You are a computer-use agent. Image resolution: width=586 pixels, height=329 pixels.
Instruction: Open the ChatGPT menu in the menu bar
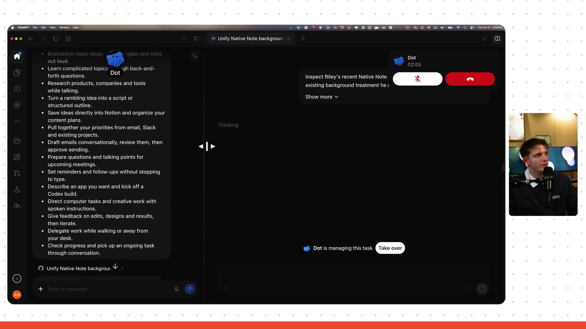[x=23, y=27]
